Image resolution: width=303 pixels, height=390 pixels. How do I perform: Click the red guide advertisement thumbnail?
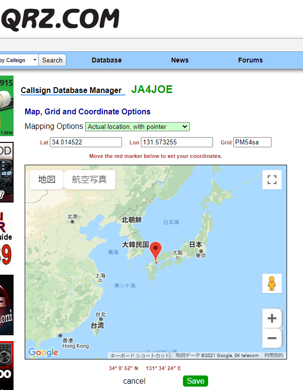coord(7,238)
